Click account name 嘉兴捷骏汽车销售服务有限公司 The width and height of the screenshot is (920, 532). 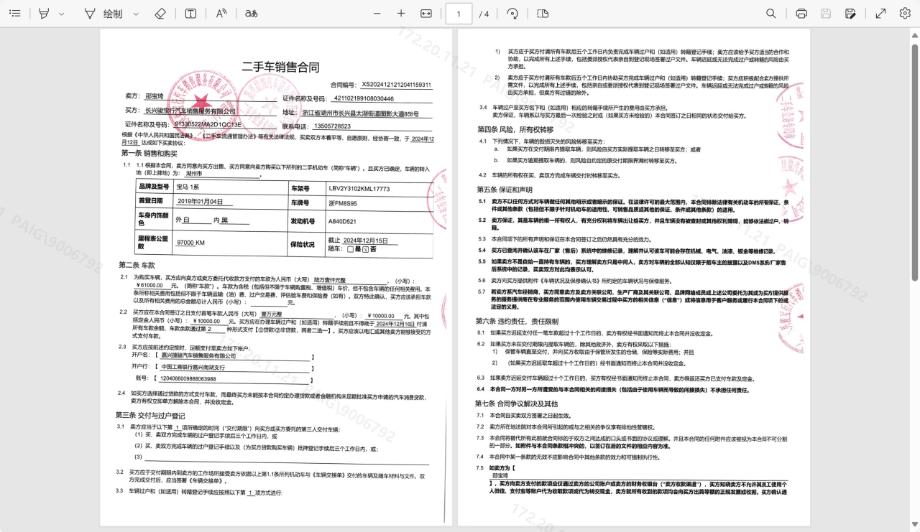pyautogui.click(x=198, y=355)
